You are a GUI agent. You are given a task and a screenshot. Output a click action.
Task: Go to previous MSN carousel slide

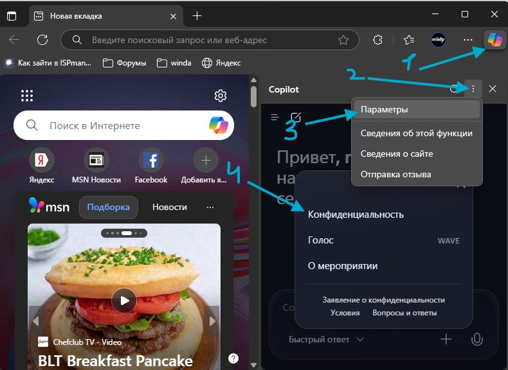(x=36, y=321)
